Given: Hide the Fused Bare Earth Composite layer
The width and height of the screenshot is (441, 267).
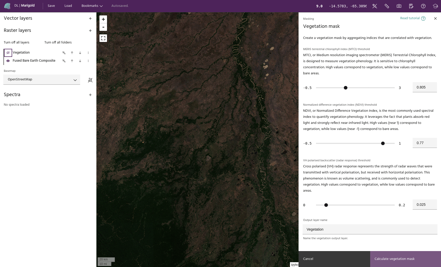Looking at the screenshot, I should tap(8, 61).
